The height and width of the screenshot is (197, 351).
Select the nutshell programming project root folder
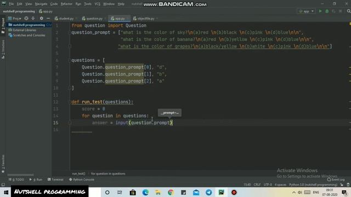coord(29,25)
